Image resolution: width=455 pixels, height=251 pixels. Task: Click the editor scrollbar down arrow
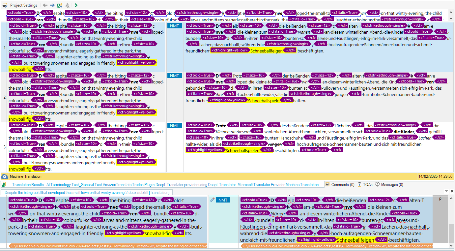[452, 246]
